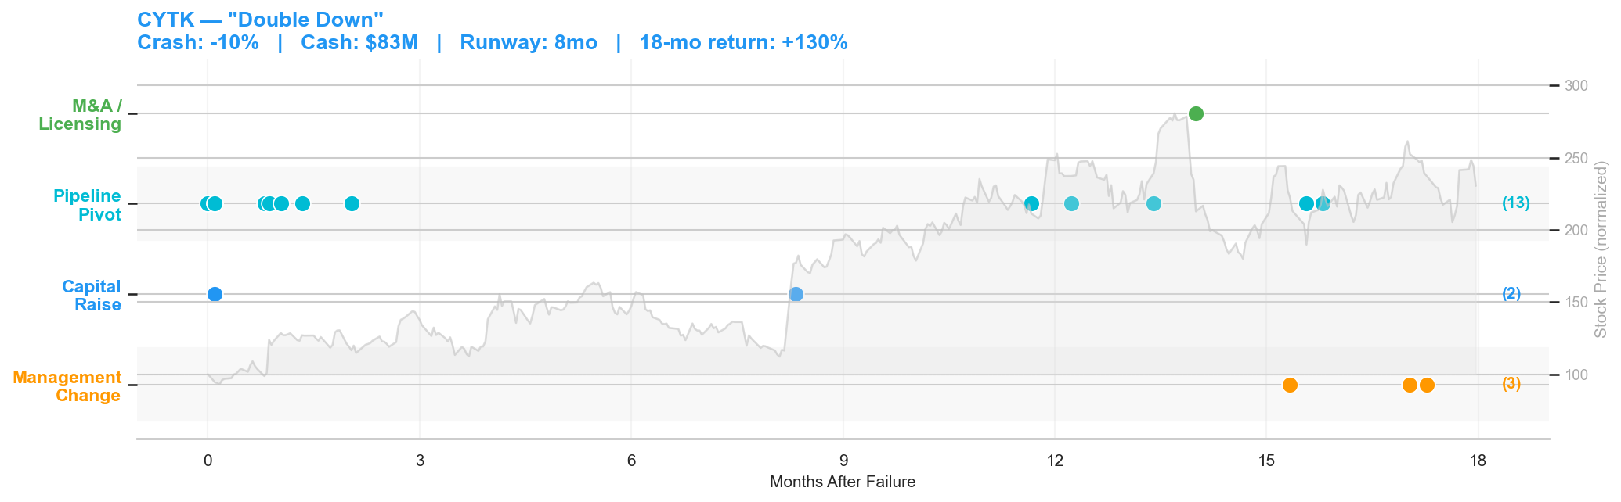Select the "Pipeline Pivot" row label
This screenshot has height=502, width=1621.
point(87,205)
